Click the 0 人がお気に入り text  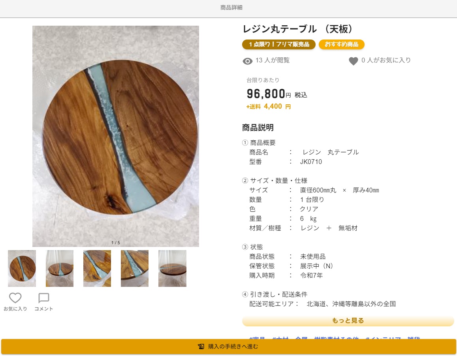point(386,60)
